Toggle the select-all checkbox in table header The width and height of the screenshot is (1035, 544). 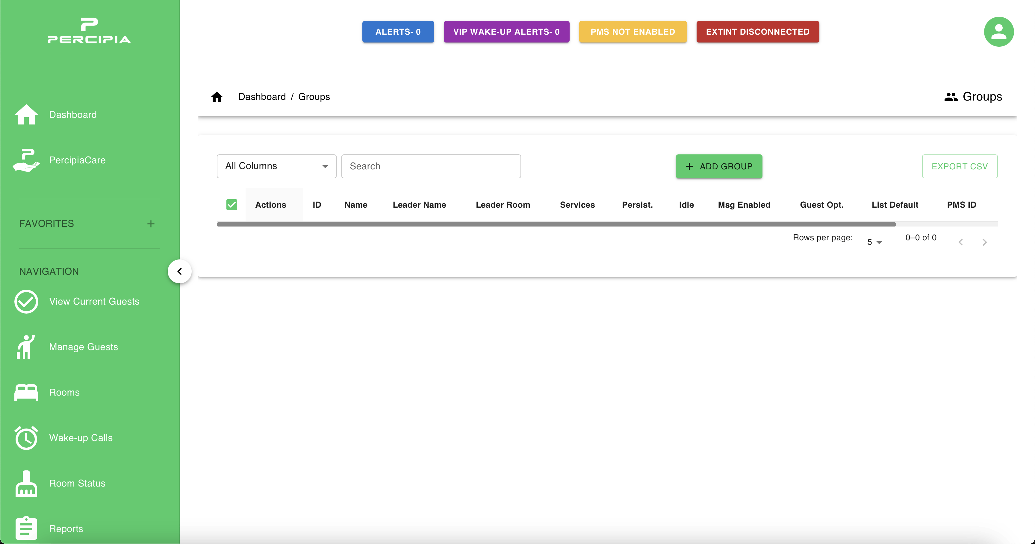coord(231,205)
